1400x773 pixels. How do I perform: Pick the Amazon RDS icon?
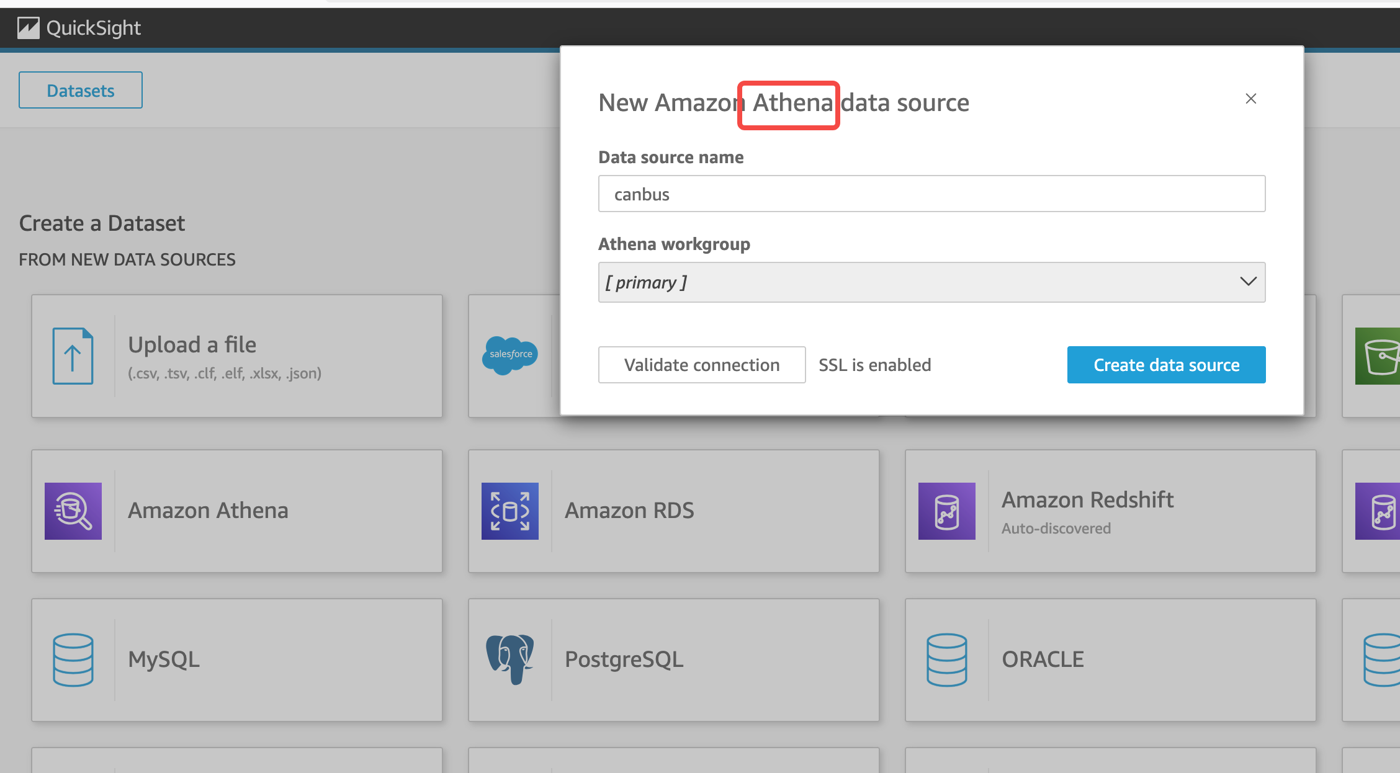(510, 511)
